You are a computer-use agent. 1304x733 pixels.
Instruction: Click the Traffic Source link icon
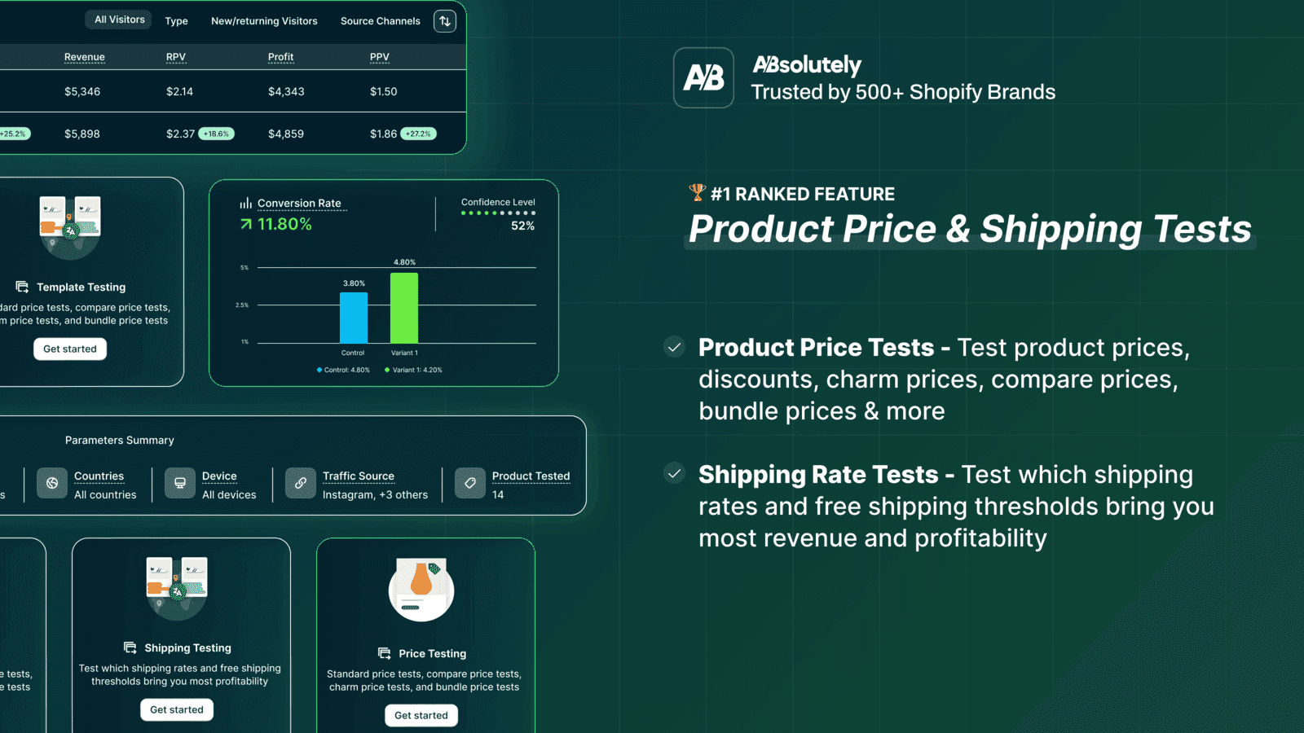pyautogui.click(x=301, y=483)
